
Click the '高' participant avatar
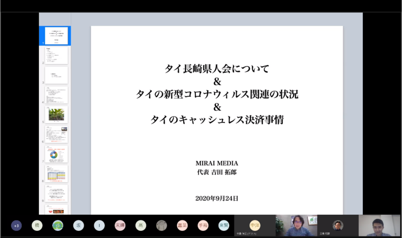(141, 225)
